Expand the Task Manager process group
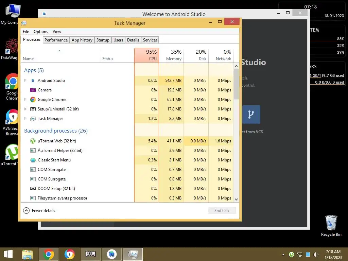This screenshot has height=261, width=348. coord(25,119)
